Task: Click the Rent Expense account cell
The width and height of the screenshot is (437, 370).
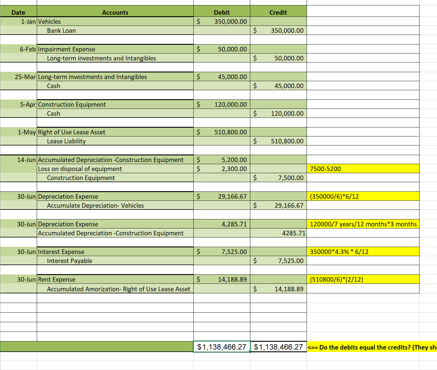Action: tap(115, 279)
